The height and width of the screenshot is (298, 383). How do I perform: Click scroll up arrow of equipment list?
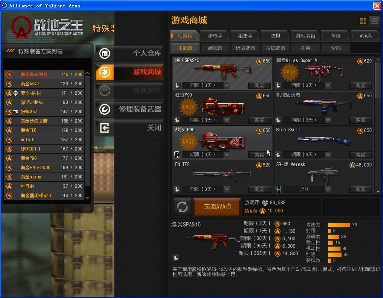[87, 73]
